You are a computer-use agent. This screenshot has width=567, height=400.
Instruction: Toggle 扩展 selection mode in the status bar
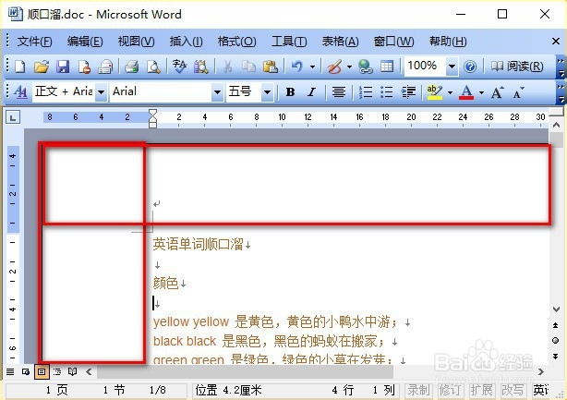tap(481, 390)
